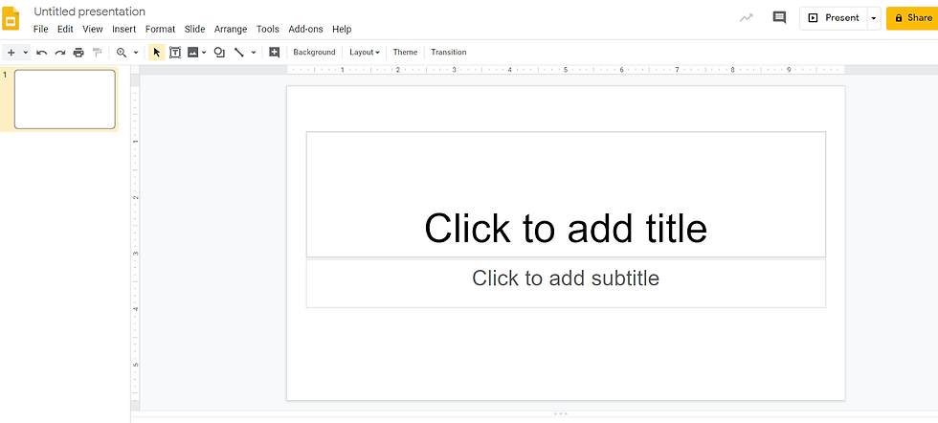The height and width of the screenshot is (423, 938).
Task: Click the speaker notes drag handle dots
Action: pyautogui.click(x=561, y=413)
